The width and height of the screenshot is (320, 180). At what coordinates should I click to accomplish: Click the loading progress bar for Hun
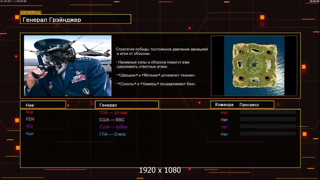coord(267,133)
